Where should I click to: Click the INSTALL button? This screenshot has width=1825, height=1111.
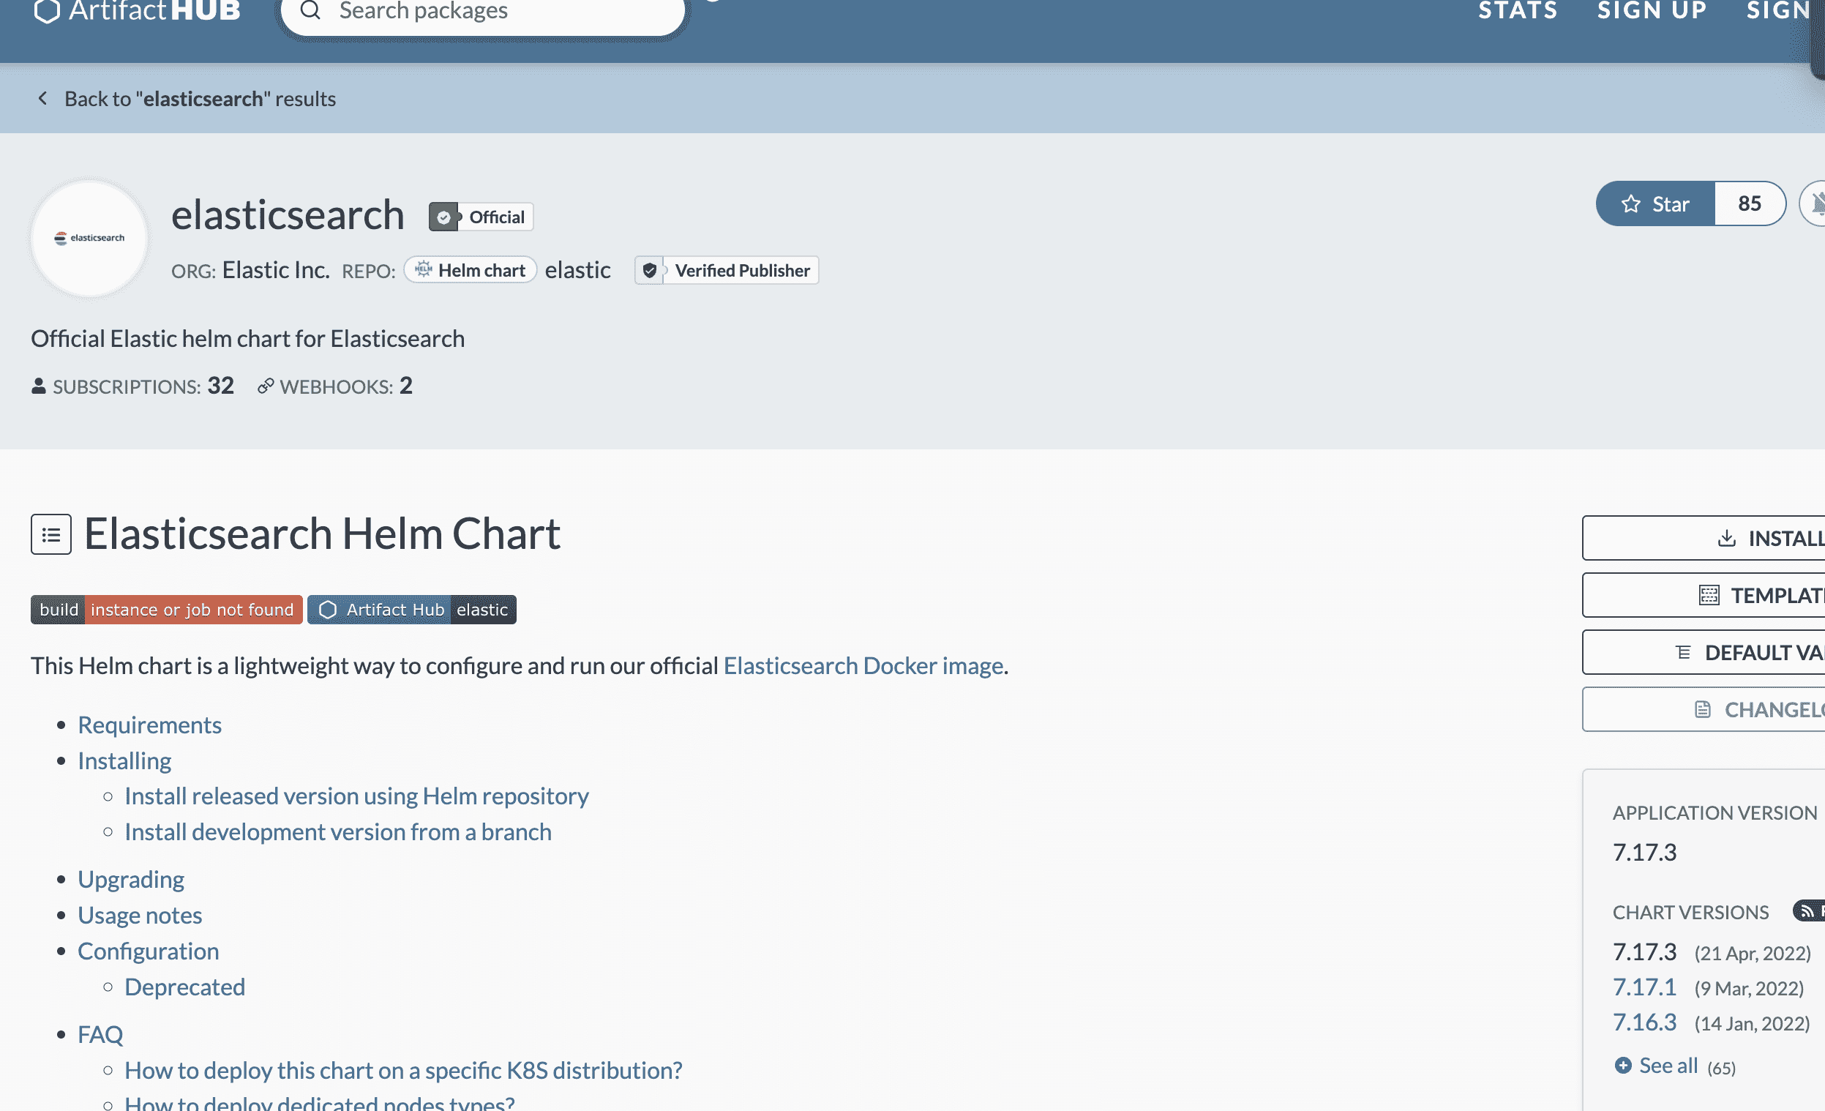click(x=1704, y=538)
